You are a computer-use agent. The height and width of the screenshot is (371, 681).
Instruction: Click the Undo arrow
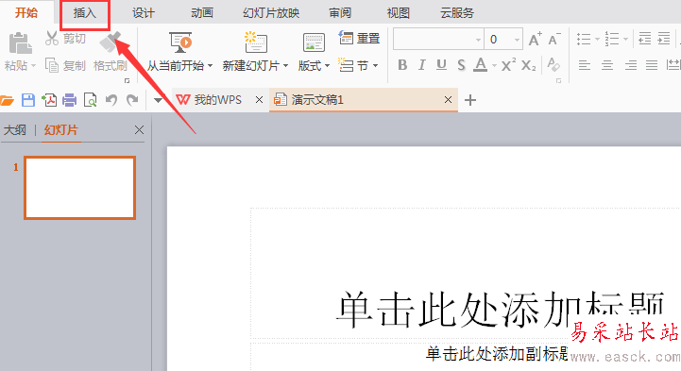(x=111, y=100)
